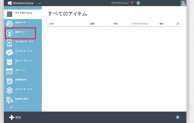Viewport: 194px width, 123px height.
Task: Select ストレージ label in sidebar
Action: (20, 70)
